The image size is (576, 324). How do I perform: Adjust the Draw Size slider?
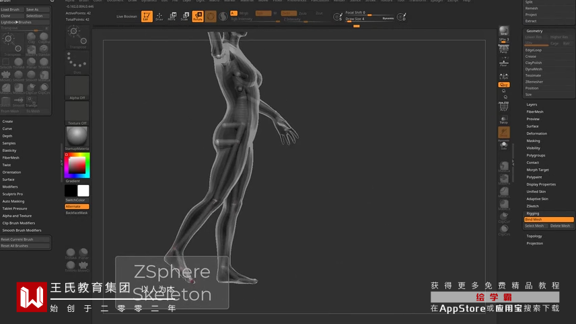(x=369, y=19)
